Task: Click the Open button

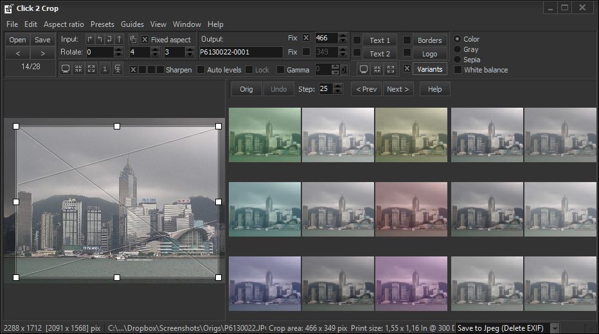Action: pyautogui.click(x=17, y=40)
